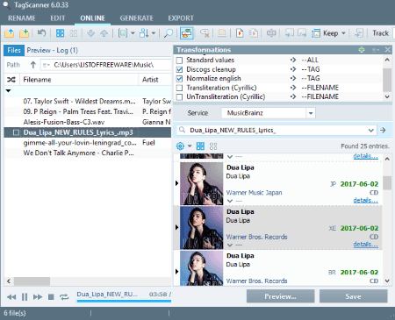Expand the XE Warner Bros. Records result triangle
Viewport: 395px width, 320px height.
coord(176,227)
